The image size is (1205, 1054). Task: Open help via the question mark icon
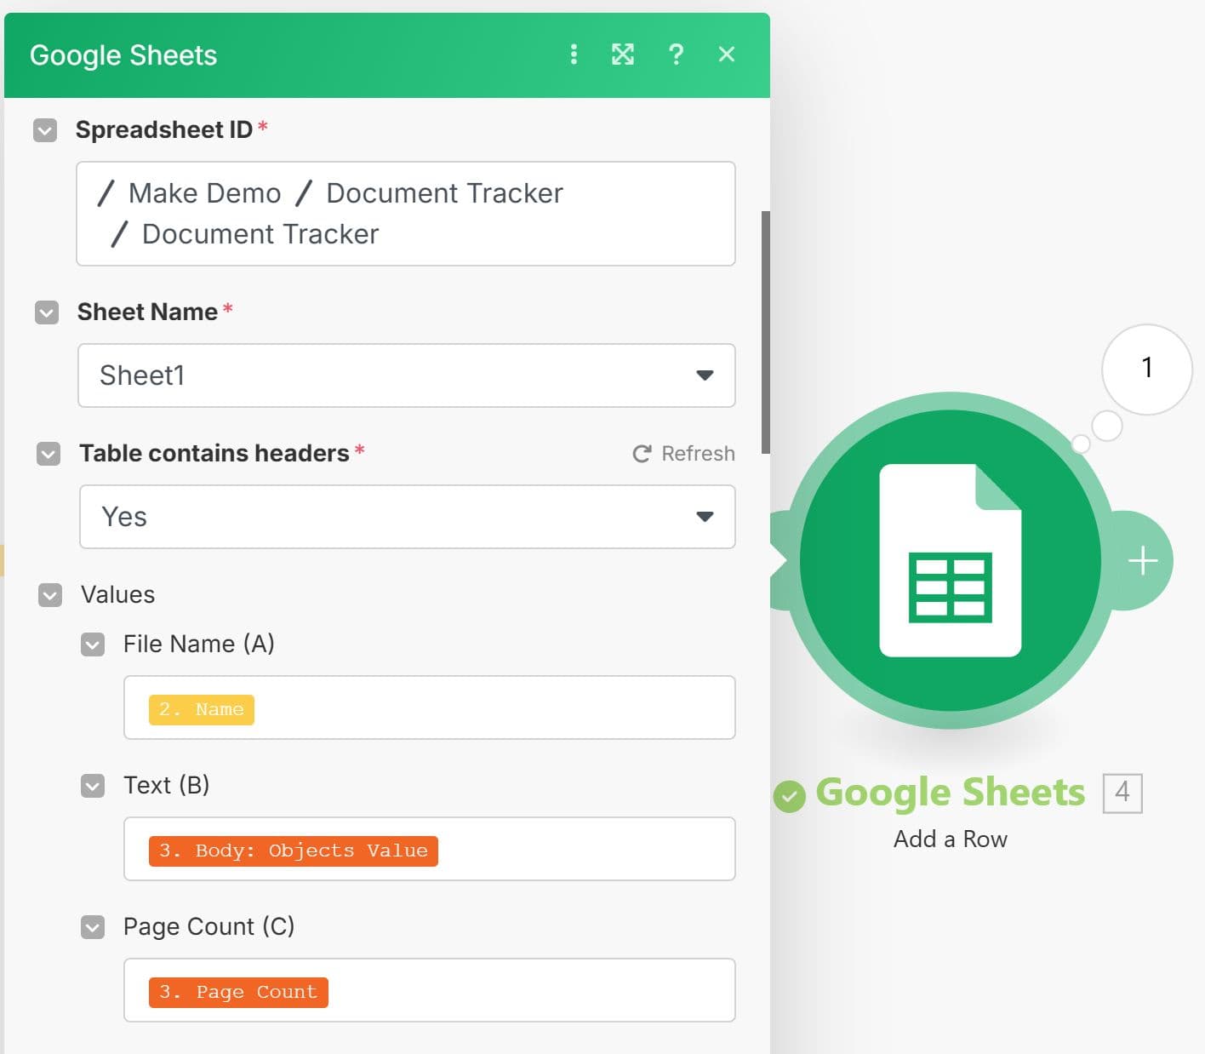pos(676,54)
